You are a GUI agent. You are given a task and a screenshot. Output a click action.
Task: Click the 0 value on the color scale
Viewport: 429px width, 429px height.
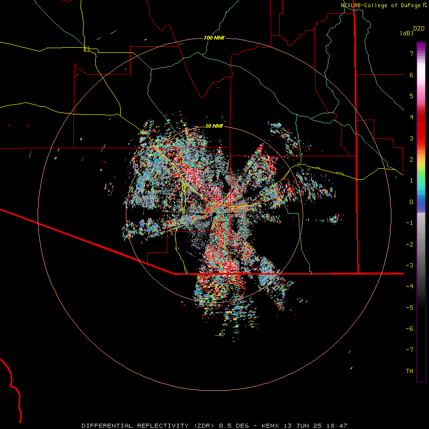click(x=411, y=202)
